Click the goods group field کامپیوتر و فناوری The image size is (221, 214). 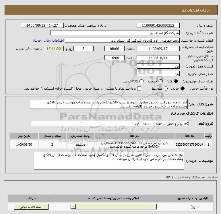(x=110, y=124)
